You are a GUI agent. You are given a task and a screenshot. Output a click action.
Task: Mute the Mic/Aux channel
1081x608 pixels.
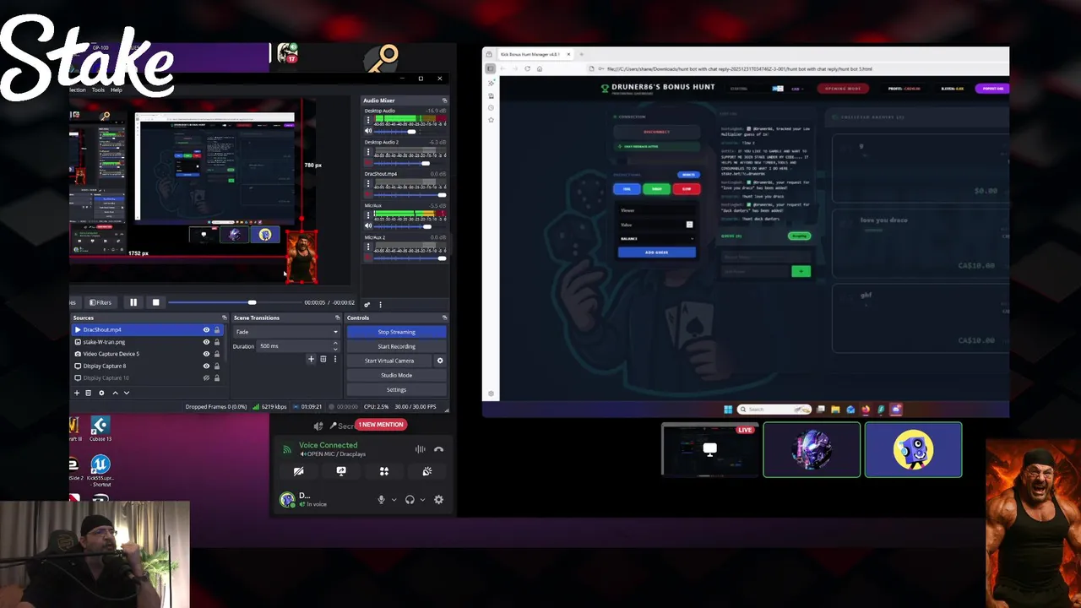(368, 226)
